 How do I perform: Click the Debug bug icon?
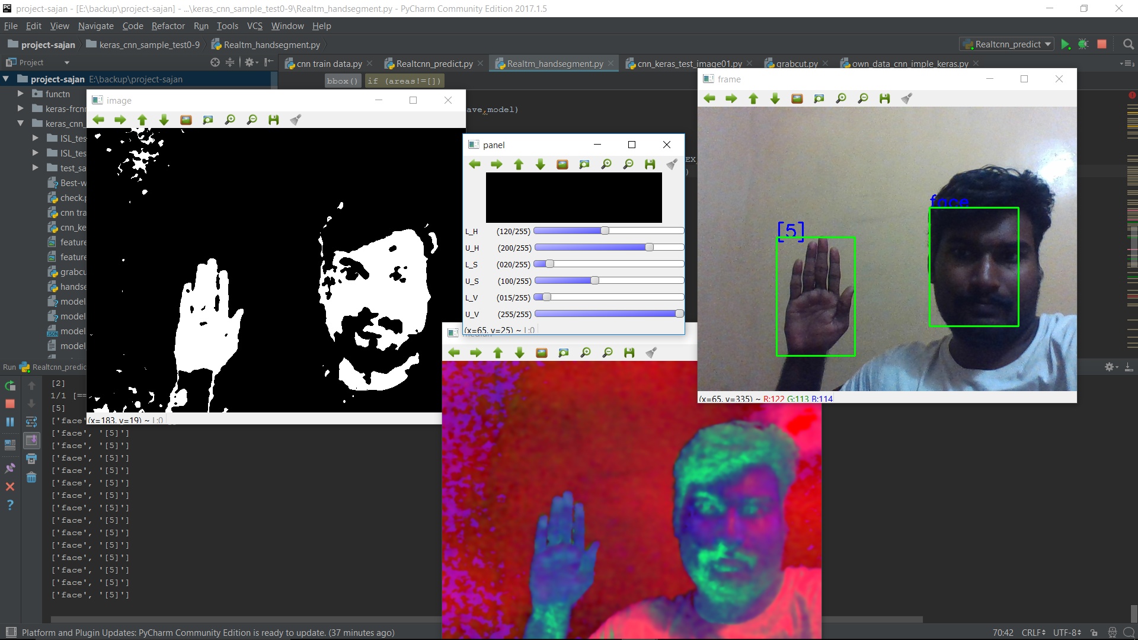point(1083,44)
